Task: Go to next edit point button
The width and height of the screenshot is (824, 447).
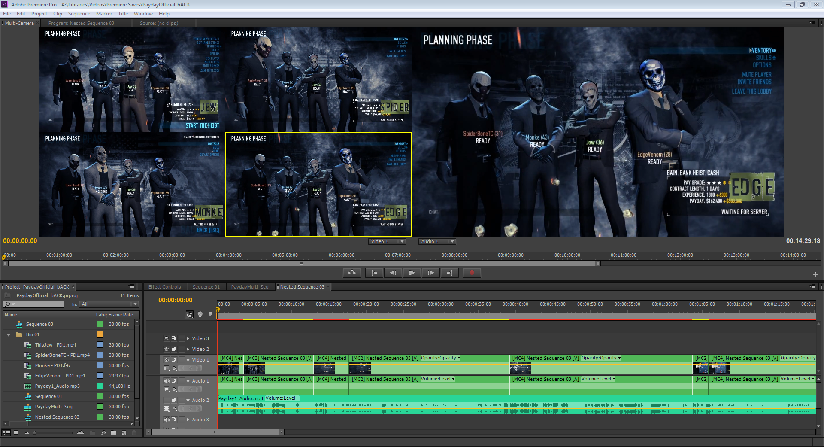Action: [x=449, y=273]
